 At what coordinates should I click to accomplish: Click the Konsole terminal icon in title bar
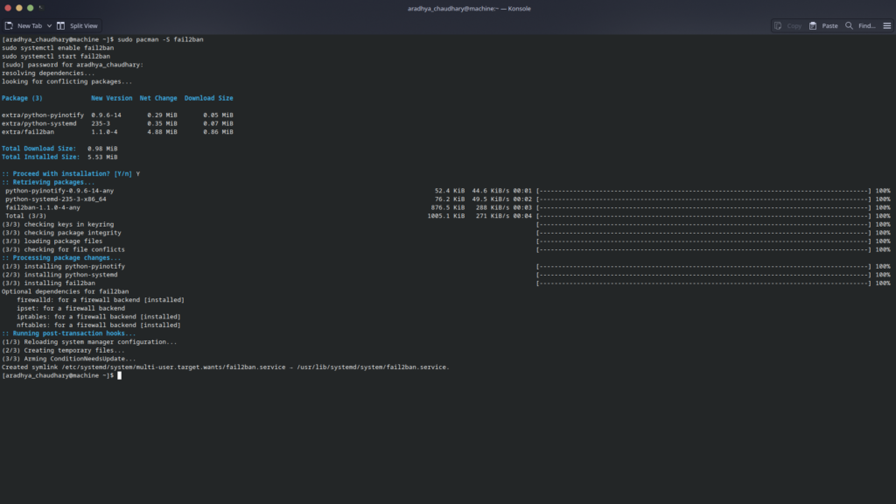[41, 8]
